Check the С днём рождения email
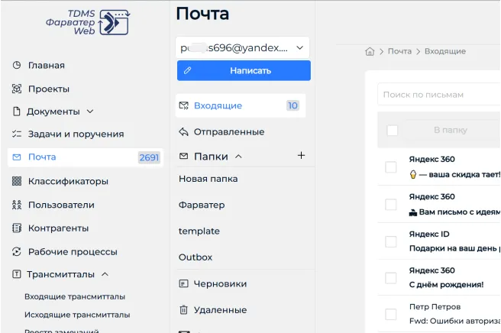The image size is (501, 333). click(391, 278)
